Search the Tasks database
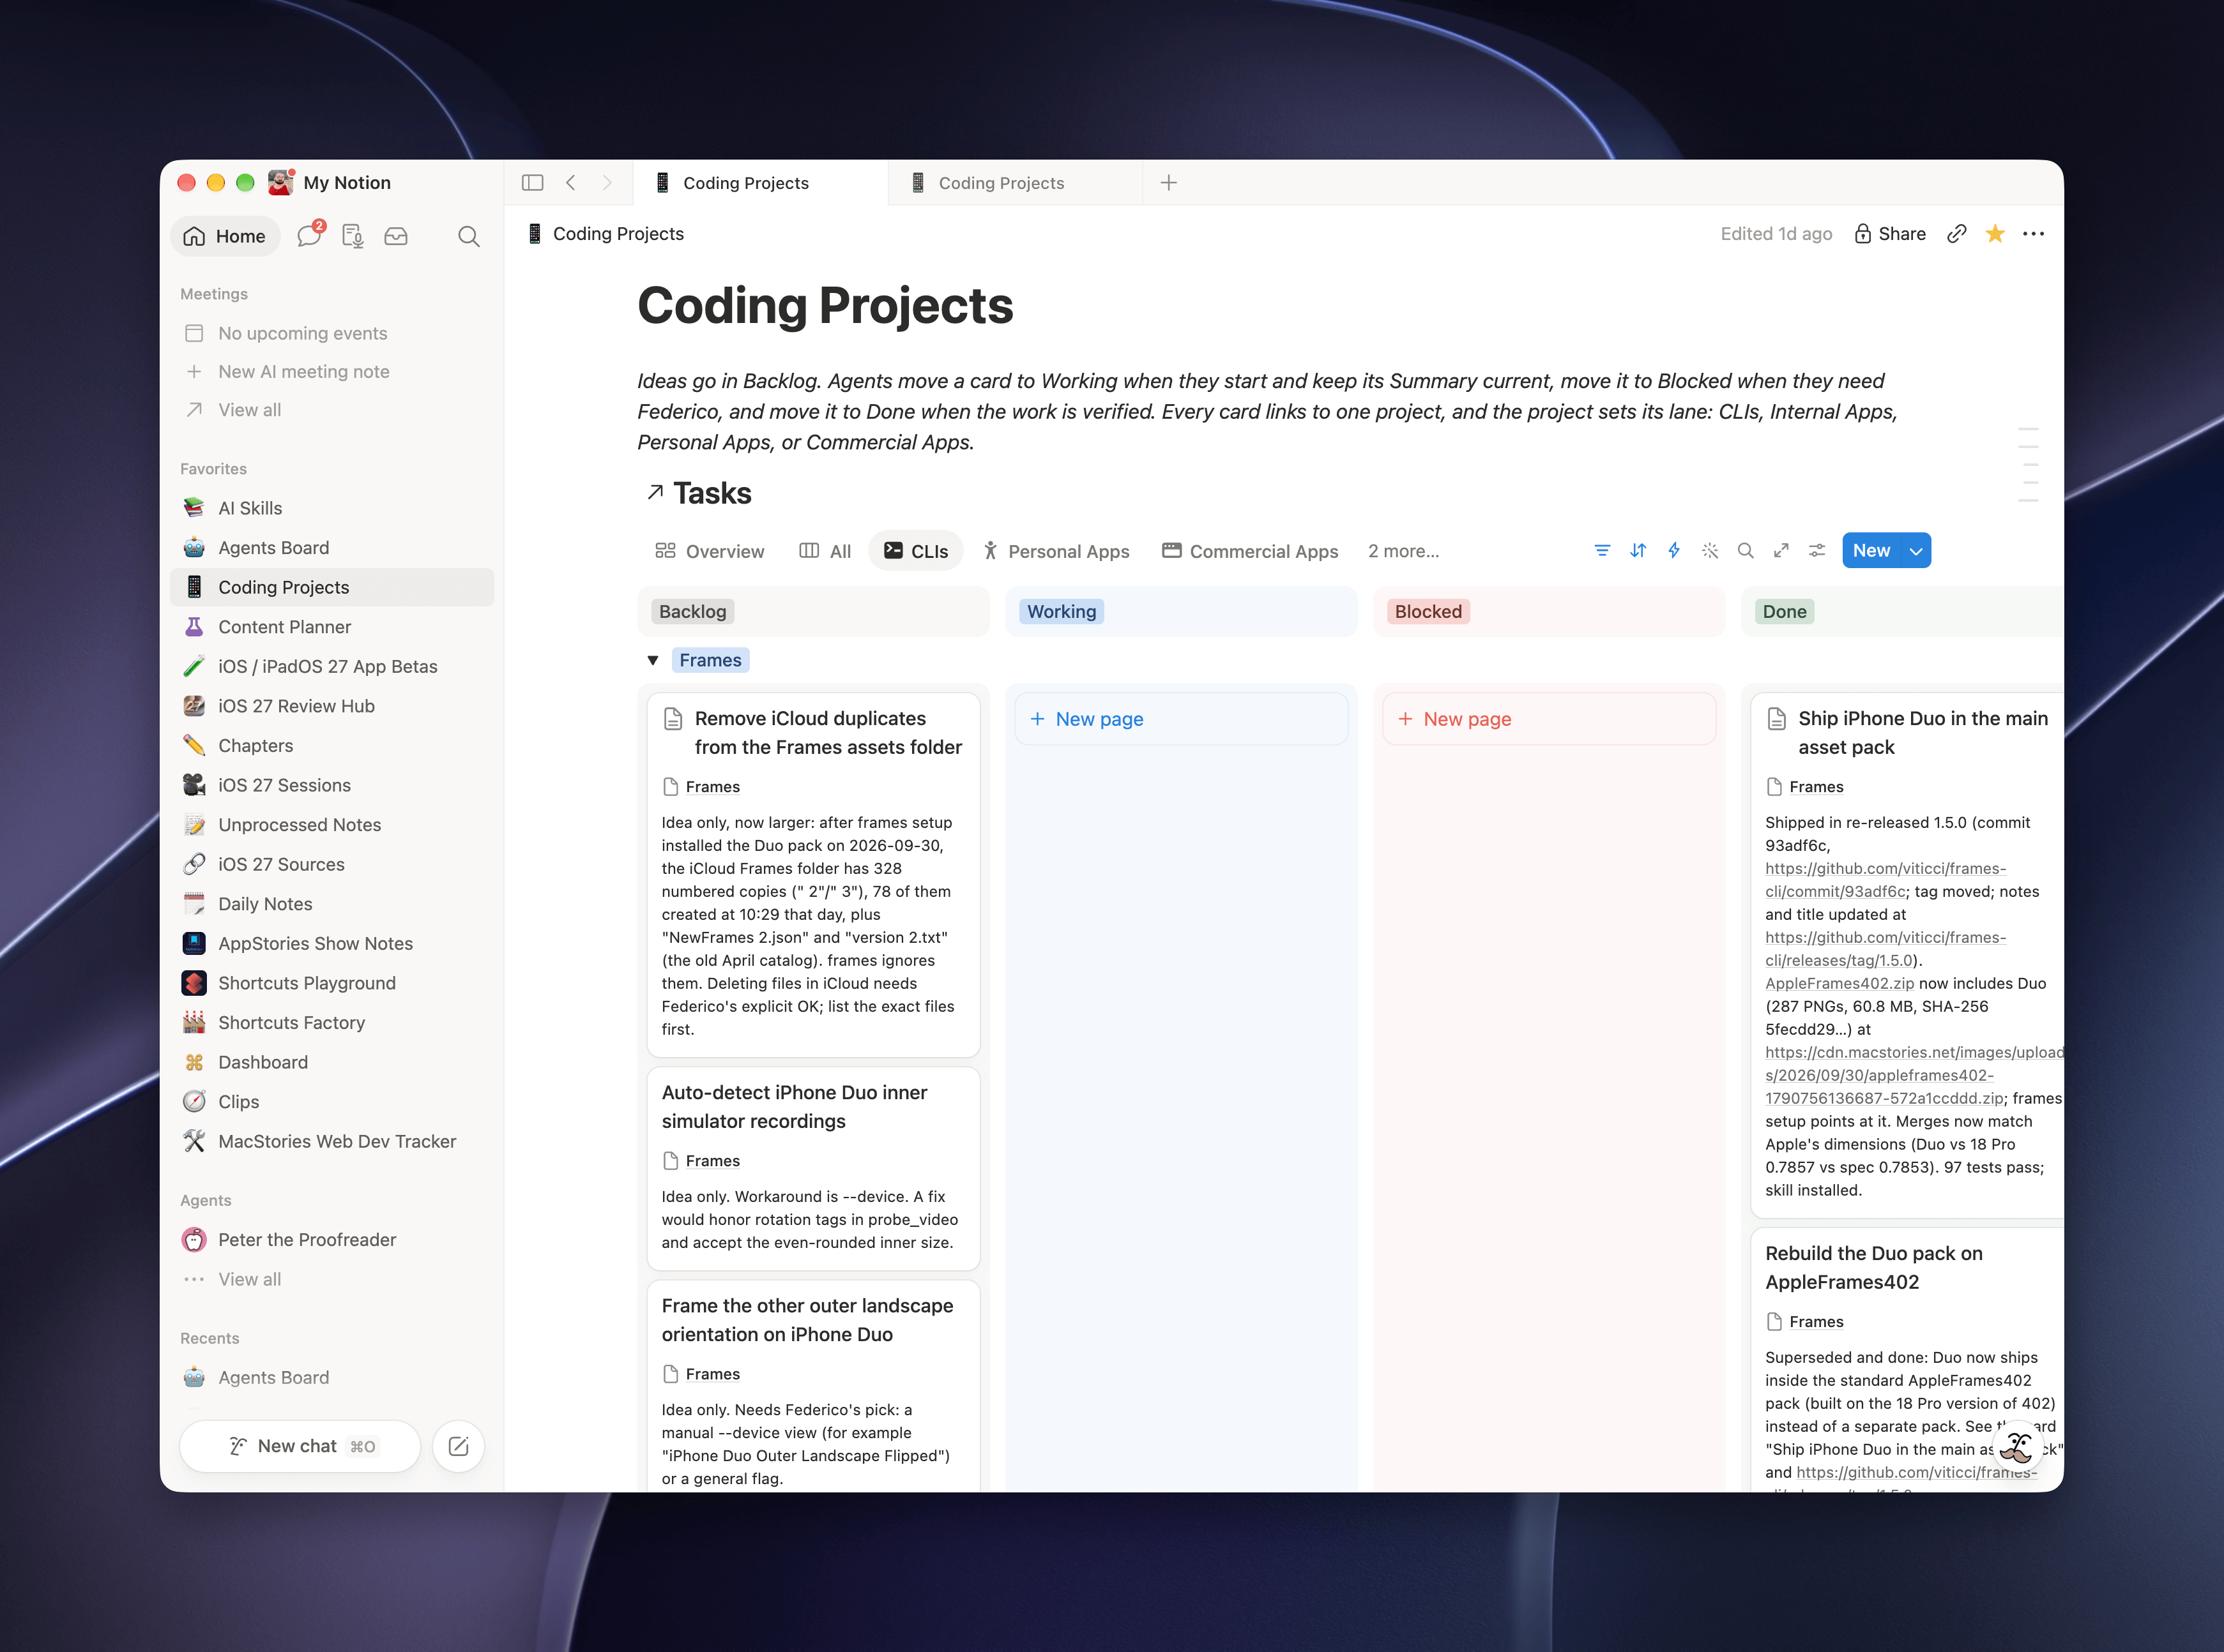Viewport: 2224px width, 1652px height. 1746,550
